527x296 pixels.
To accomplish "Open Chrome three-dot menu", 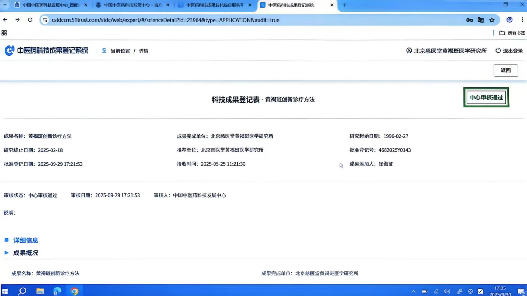I will pyautogui.click(x=522, y=20).
